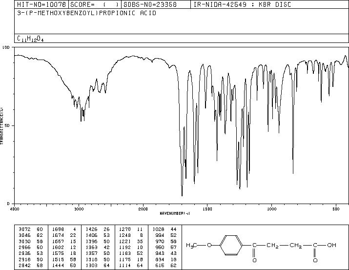Click the HIT-NO=10078 header cell
The height and width of the screenshot is (270, 349).
pyautogui.click(x=41, y=4)
